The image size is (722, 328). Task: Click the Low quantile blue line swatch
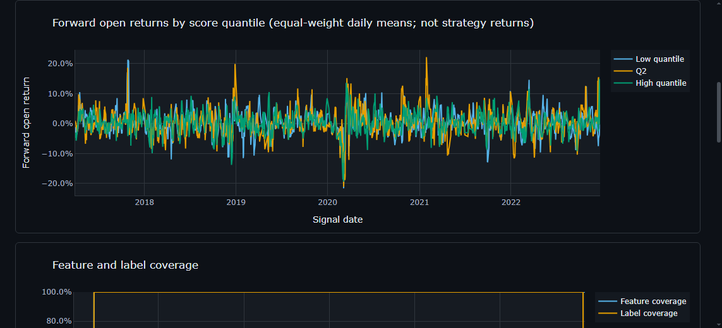623,59
